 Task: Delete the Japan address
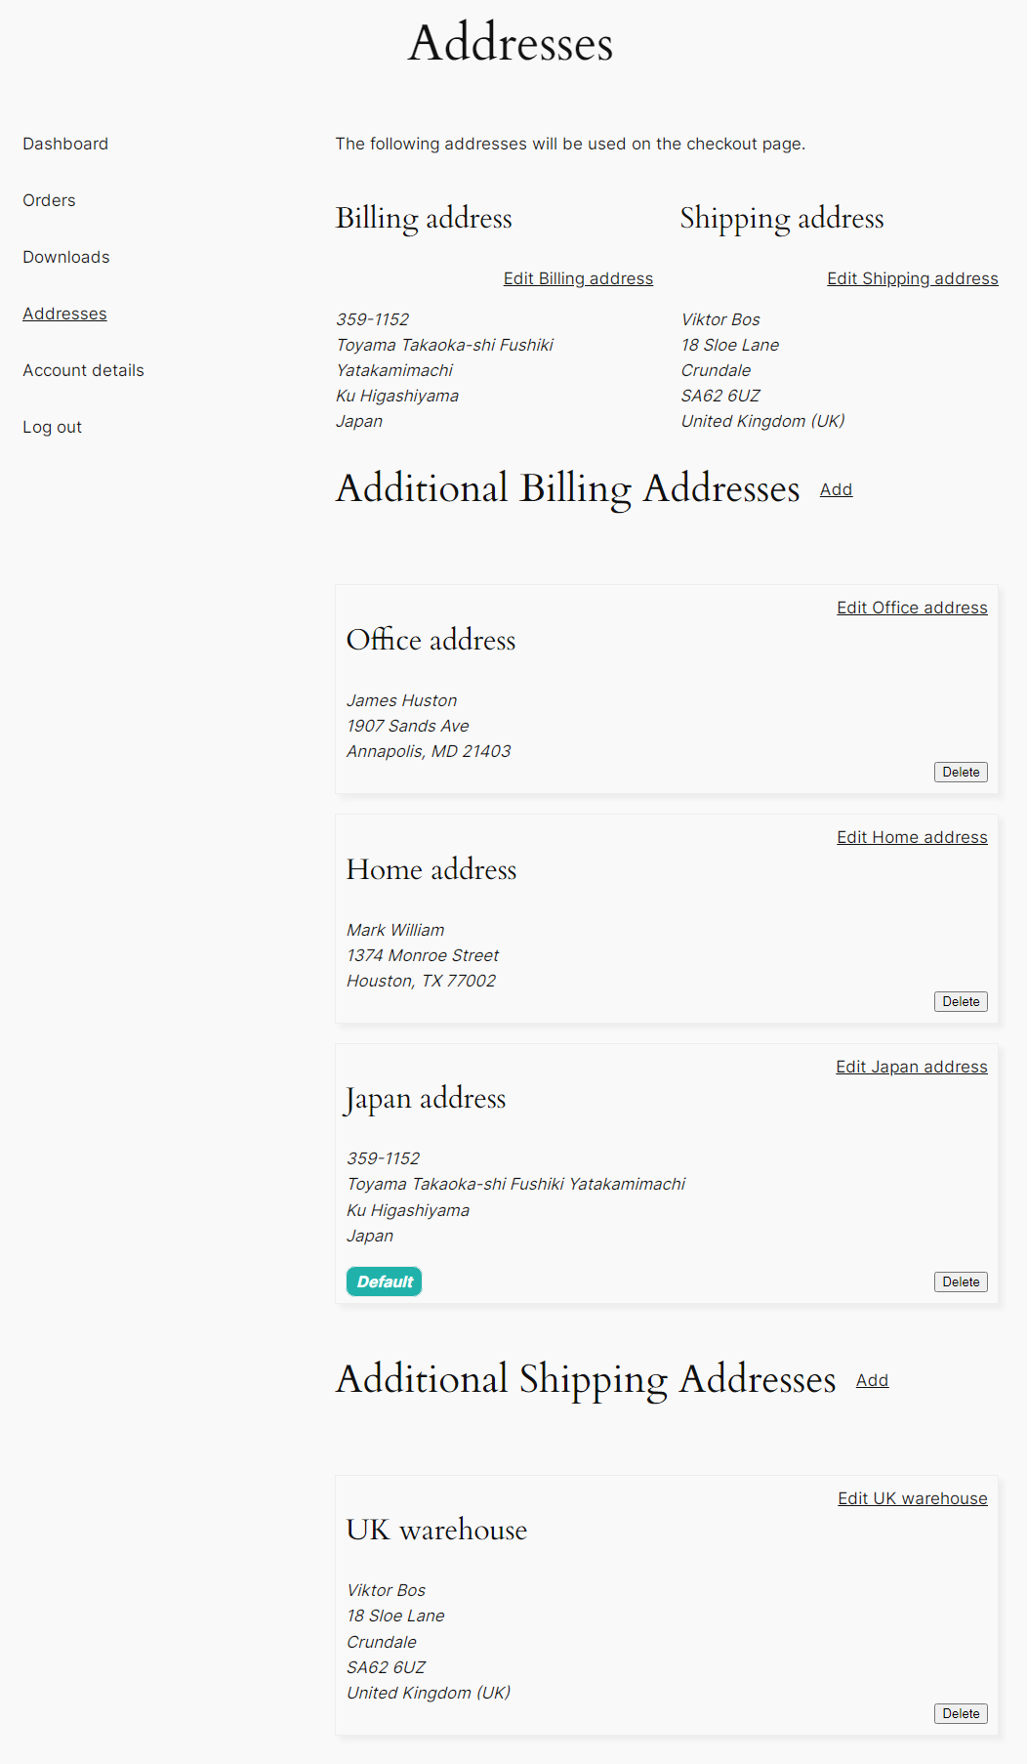click(x=961, y=1281)
